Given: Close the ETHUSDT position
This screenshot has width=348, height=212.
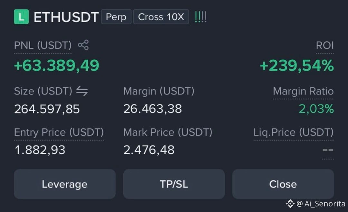Looking at the screenshot, I should tap(283, 184).
